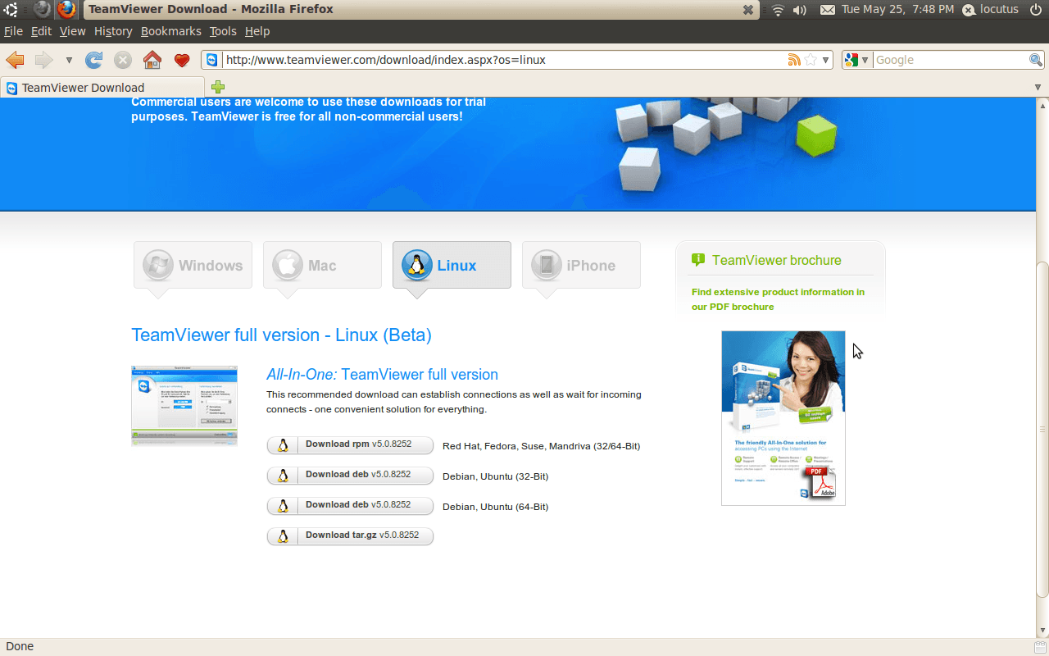Open the search engine selector dropdown
Viewport: 1049px width, 656px height.
[857, 60]
